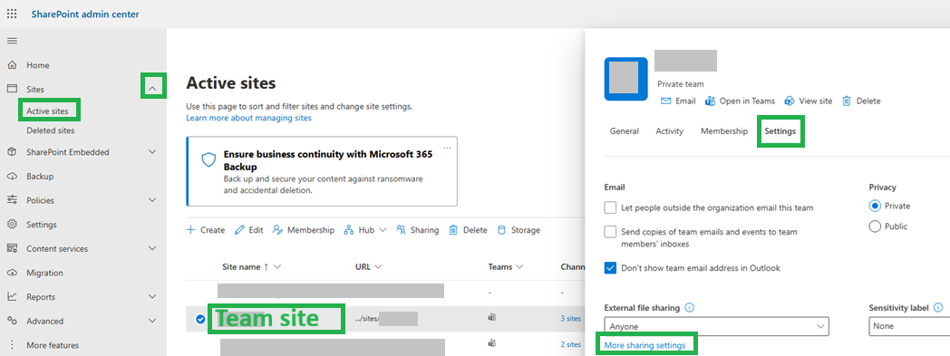Click the Settings gear icon in sidebar
Screen dimensions: 950x356
[x=12, y=225]
